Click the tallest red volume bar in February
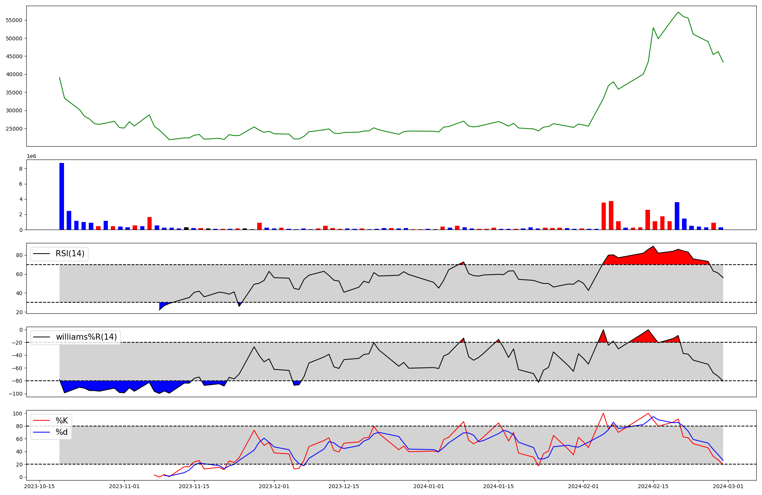This screenshot has height=495, width=762. point(611,215)
